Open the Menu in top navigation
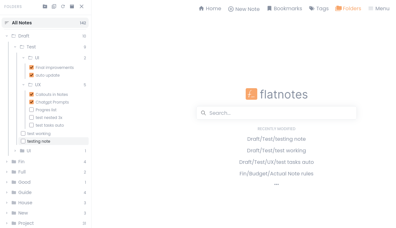Viewport: 396px width, 228px height. 379,9
